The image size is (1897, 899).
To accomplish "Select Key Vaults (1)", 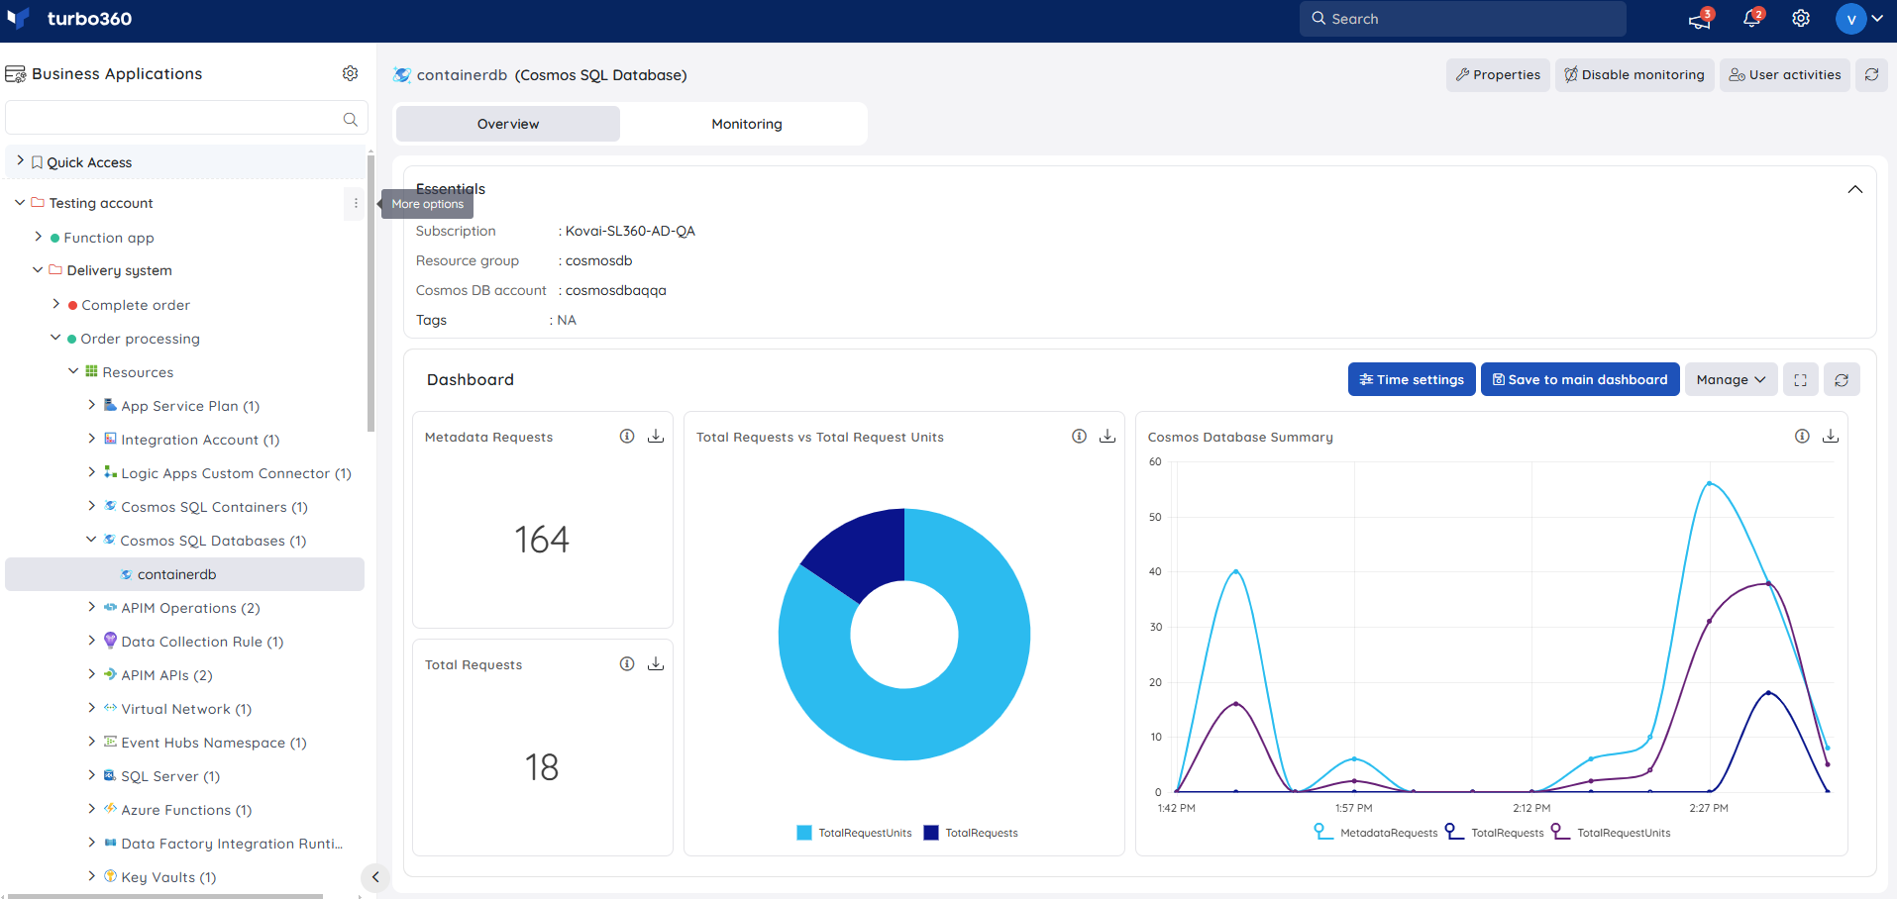I will pos(168,877).
